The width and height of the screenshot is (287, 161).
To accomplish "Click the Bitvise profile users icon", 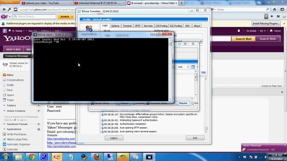I will click(x=89, y=28).
